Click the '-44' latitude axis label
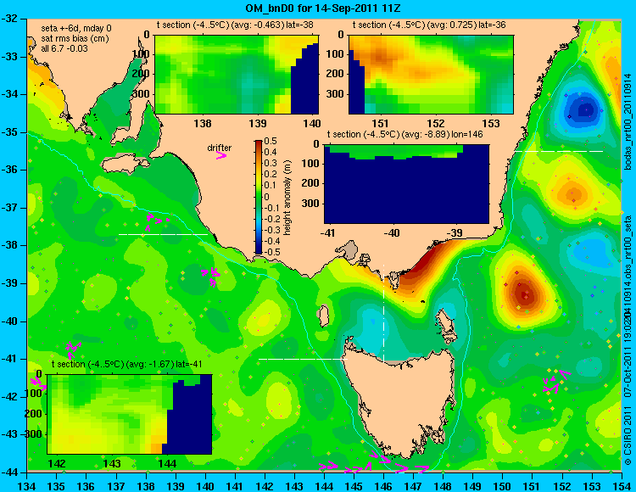This screenshot has width=636, height=492. (10, 472)
